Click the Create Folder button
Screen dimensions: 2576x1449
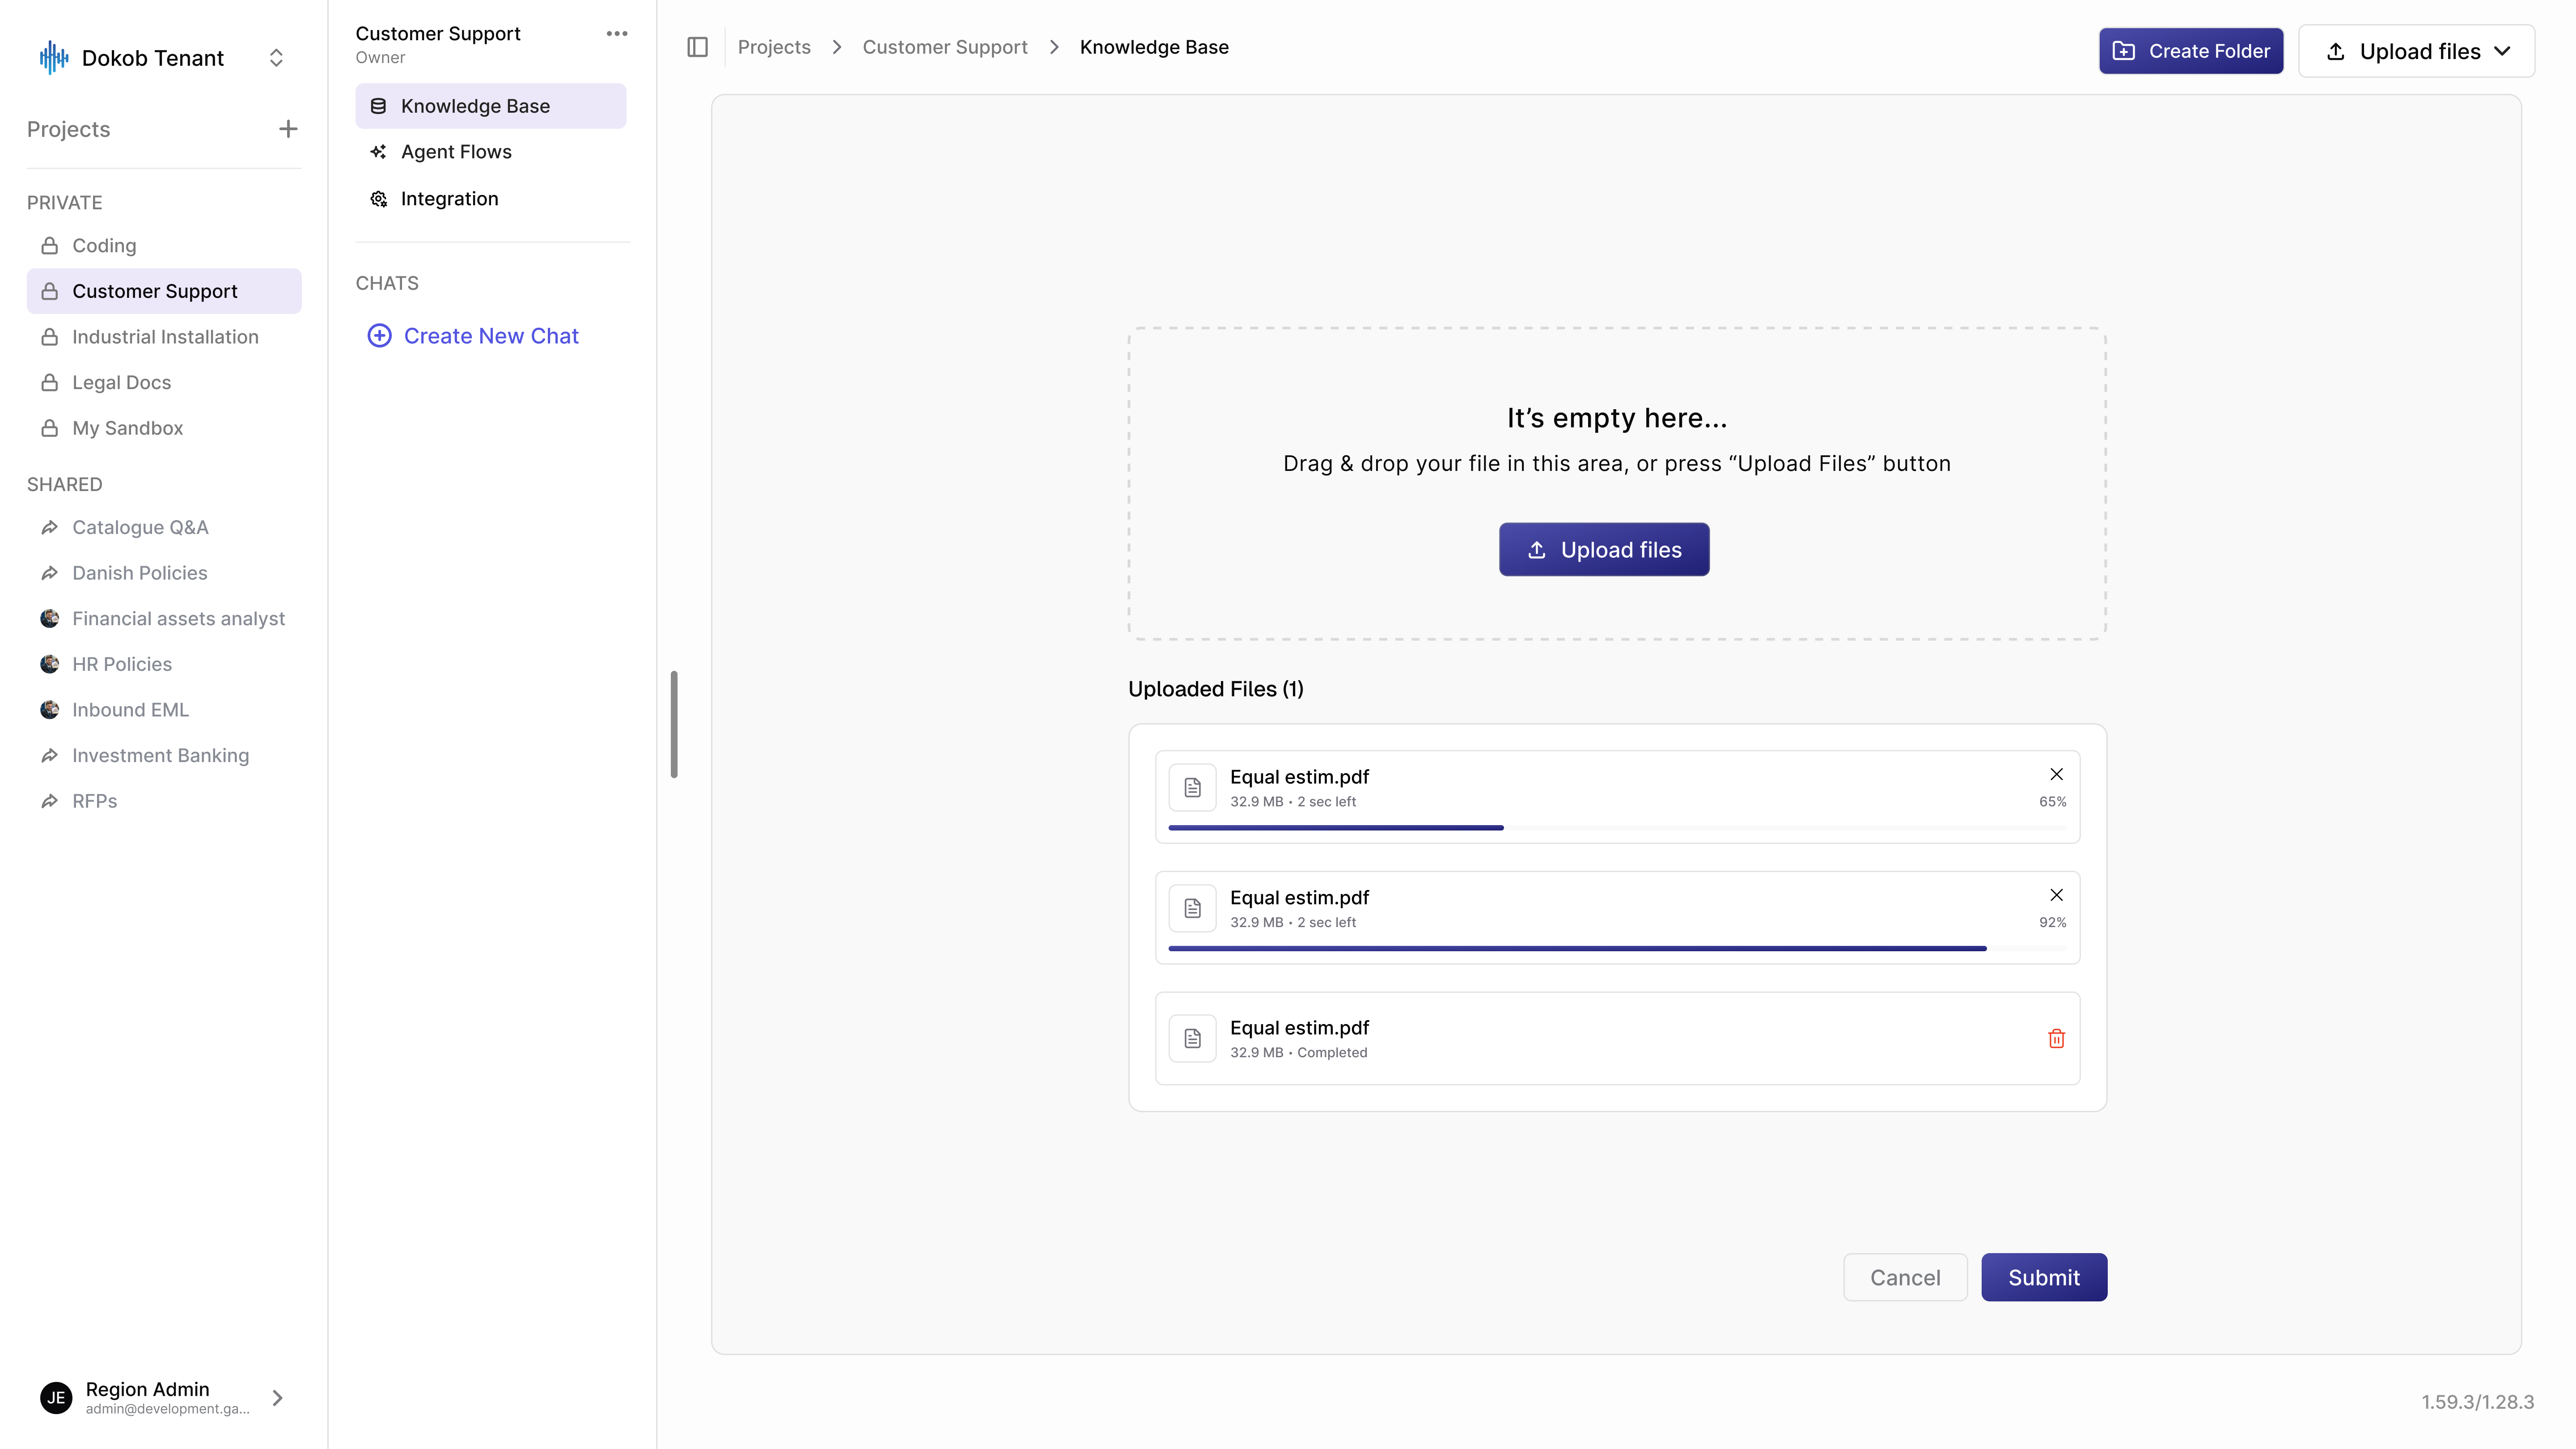pyautogui.click(x=2191, y=51)
